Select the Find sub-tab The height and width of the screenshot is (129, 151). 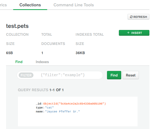pyautogui.click(x=19, y=62)
